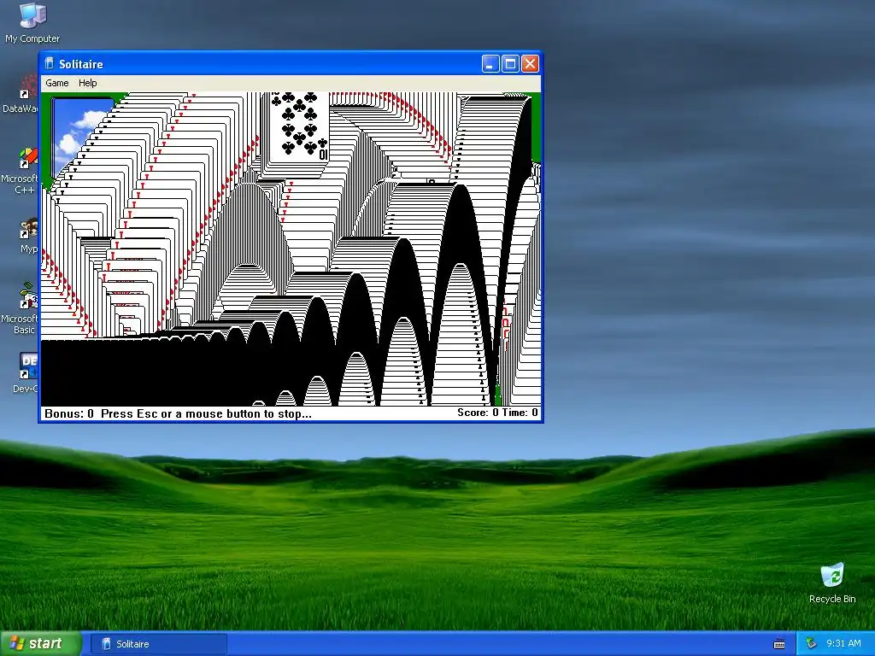
Task: Select the Dev-C desktop shortcut icon
Action: click(26, 372)
